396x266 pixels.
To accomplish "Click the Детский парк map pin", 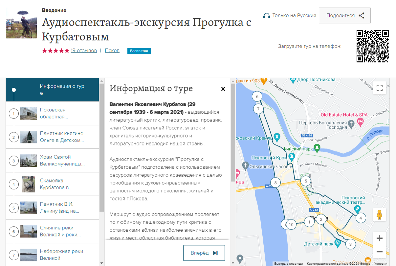I will pyautogui.click(x=337, y=243).
